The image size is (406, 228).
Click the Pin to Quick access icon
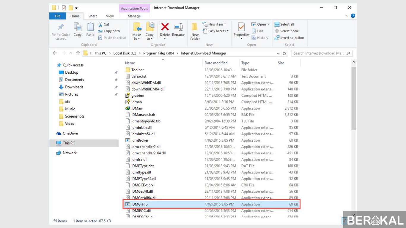coord(61,27)
